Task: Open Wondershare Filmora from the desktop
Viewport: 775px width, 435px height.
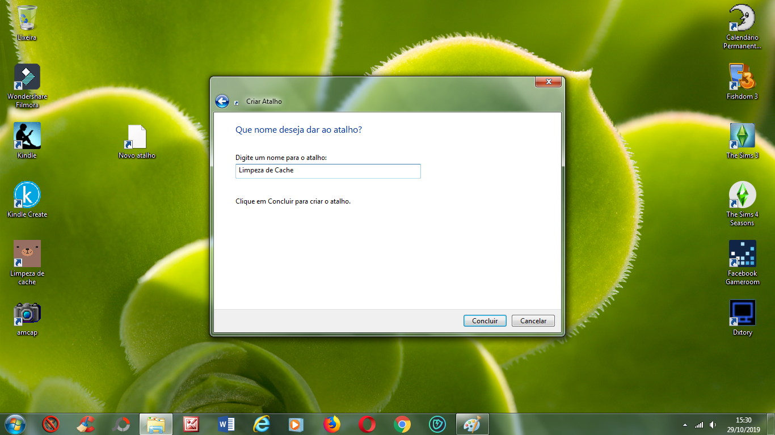Action: click(x=27, y=77)
